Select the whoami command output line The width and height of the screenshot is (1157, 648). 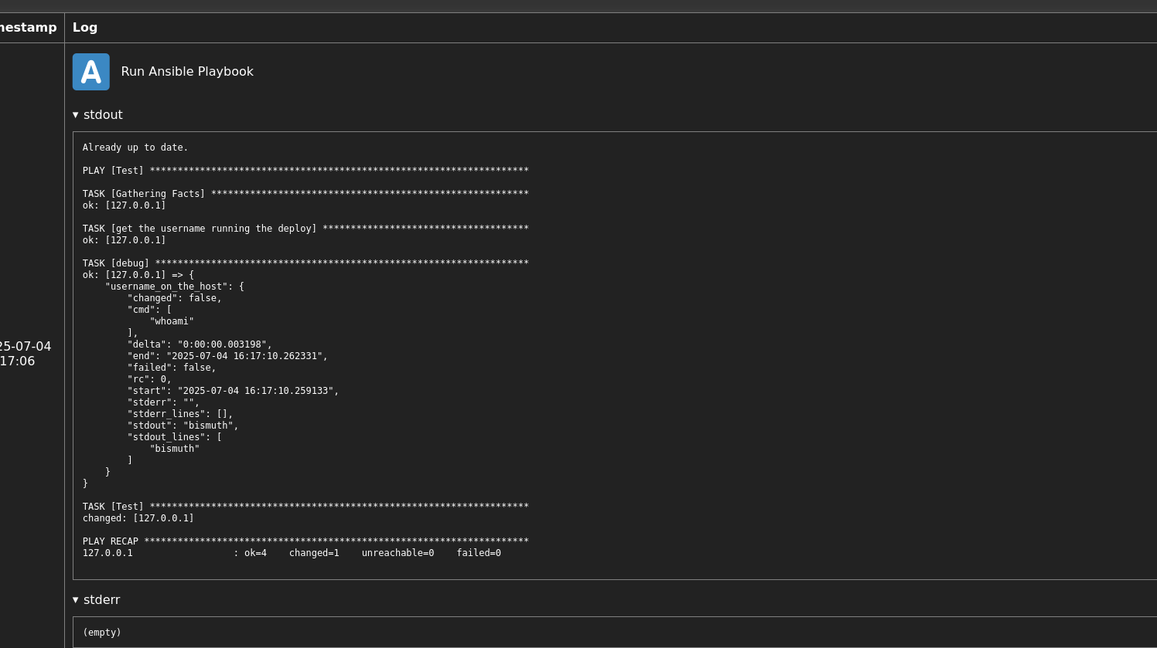pyautogui.click(x=172, y=321)
